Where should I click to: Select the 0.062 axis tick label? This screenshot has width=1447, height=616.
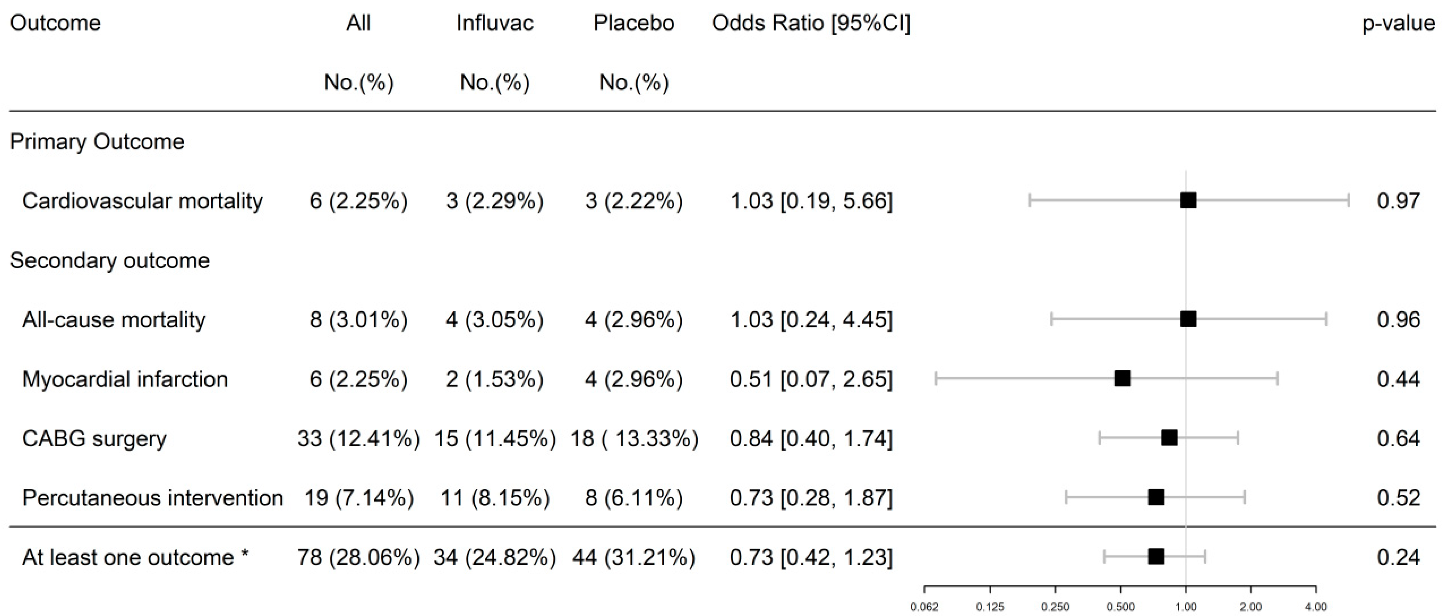(924, 607)
